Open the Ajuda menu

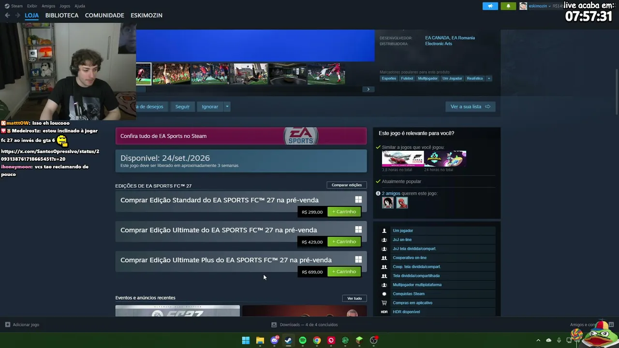point(80,6)
